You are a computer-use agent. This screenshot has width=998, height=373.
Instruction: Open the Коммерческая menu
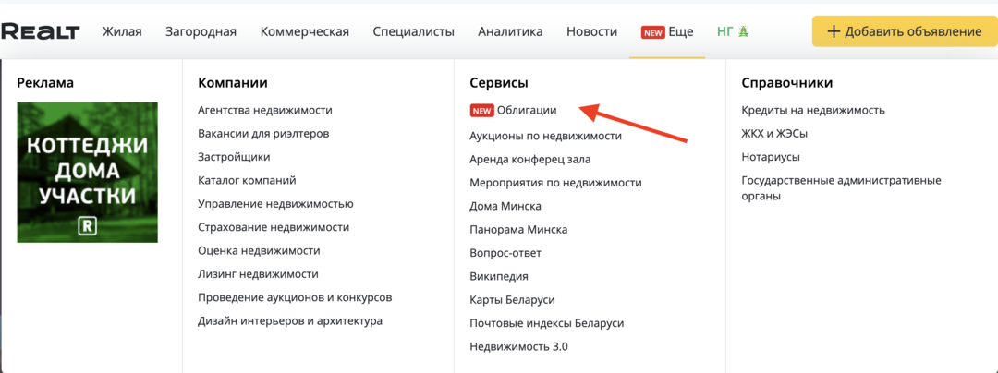pyautogui.click(x=305, y=31)
